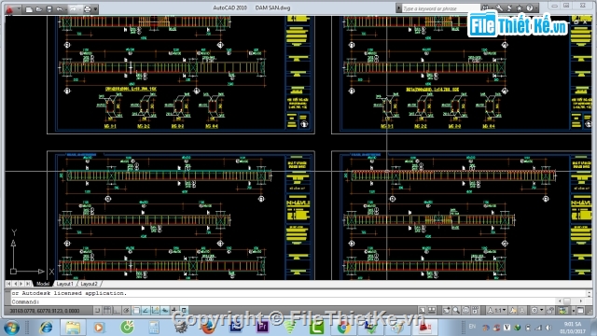
Task: Open Google Chrome from taskbar
Action: pyautogui.click(x=343, y=328)
